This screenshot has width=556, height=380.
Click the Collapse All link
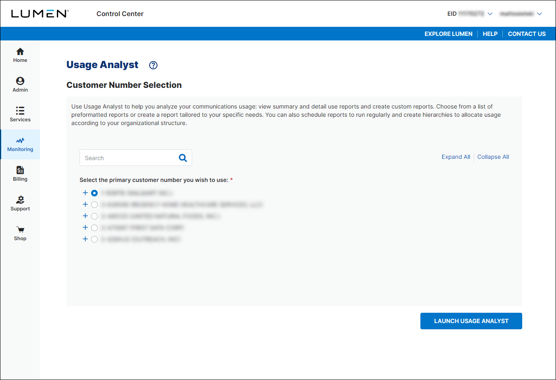[x=493, y=157]
